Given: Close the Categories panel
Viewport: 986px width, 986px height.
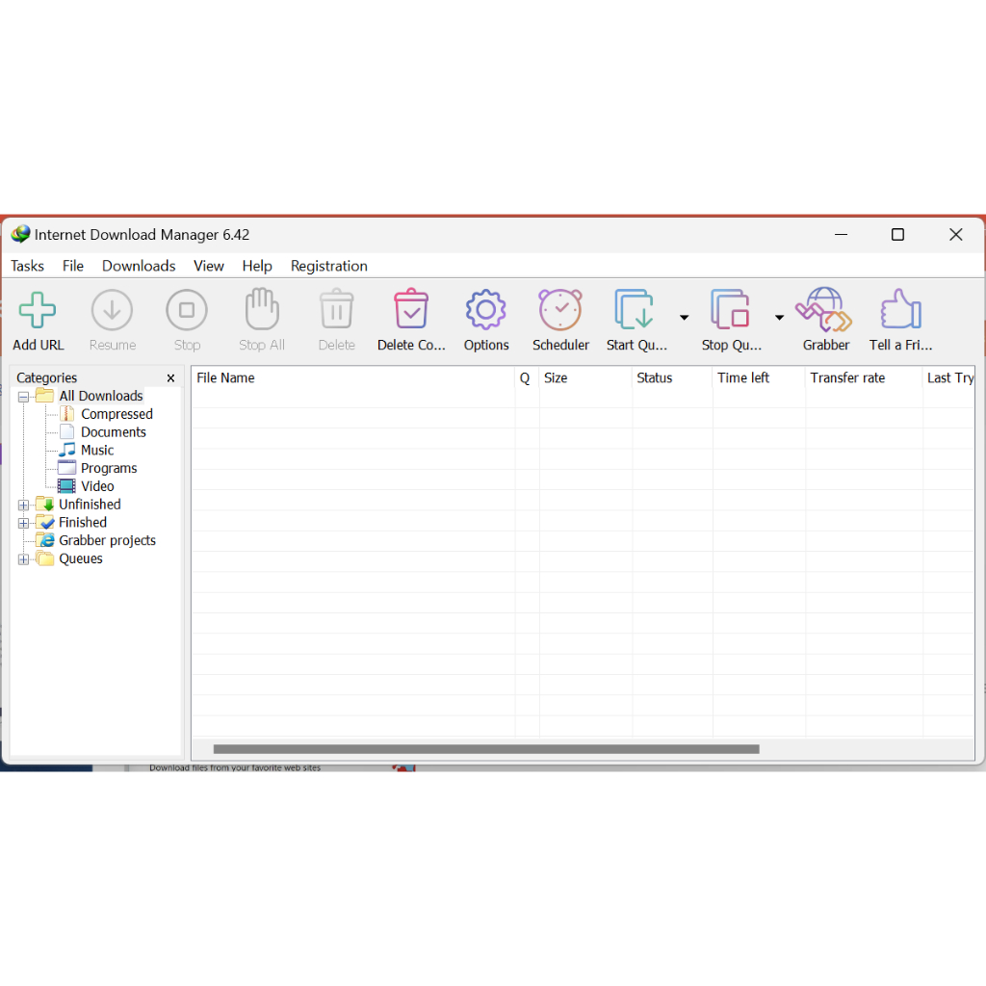Looking at the screenshot, I should [171, 378].
